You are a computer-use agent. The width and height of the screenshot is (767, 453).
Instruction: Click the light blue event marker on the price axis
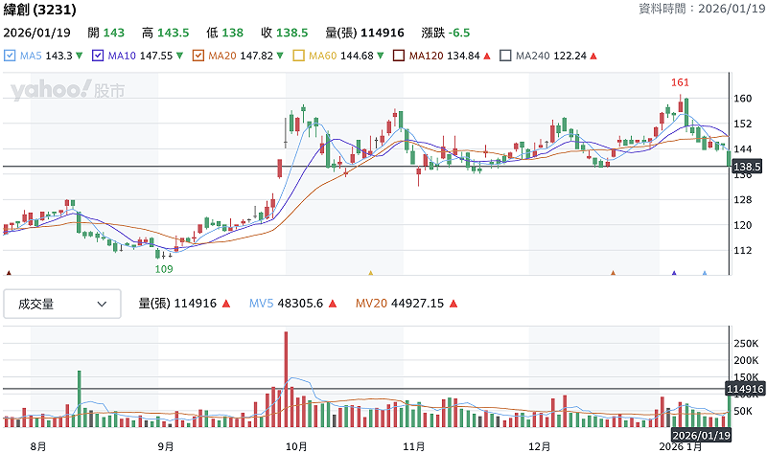pos(705,273)
